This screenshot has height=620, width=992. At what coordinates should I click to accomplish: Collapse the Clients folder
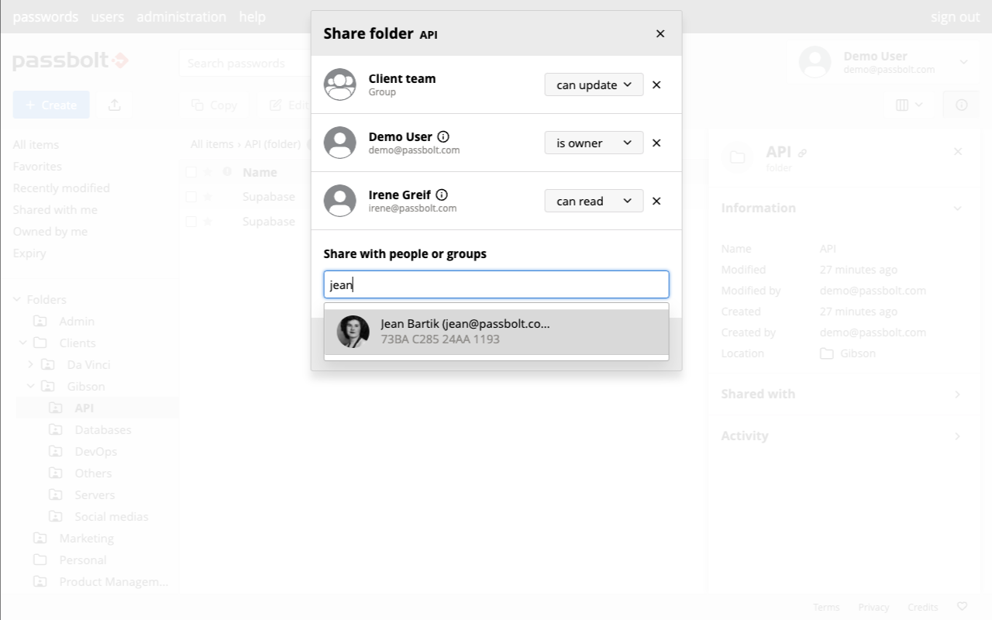(x=23, y=343)
